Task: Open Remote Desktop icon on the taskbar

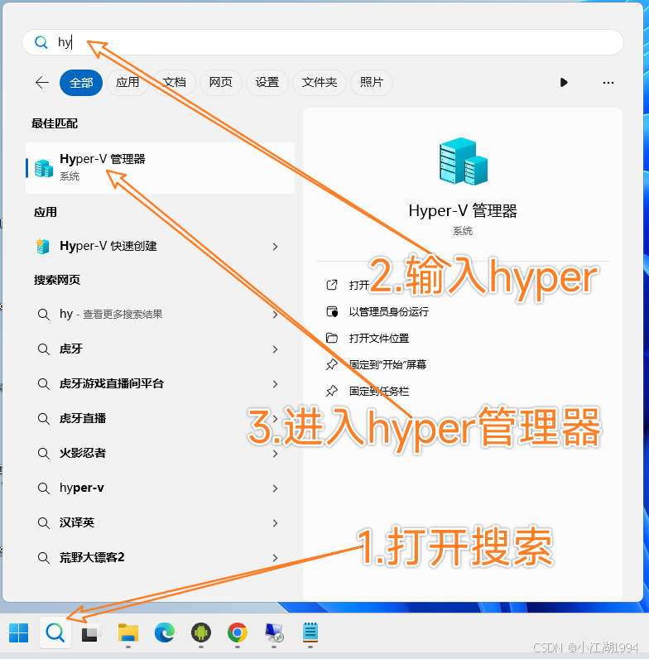Action: (274, 633)
